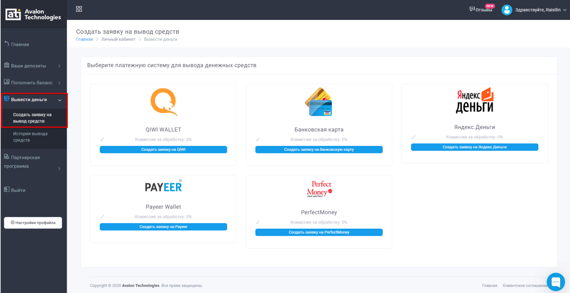Click the QIWI Wallet logo

point(164,101)
